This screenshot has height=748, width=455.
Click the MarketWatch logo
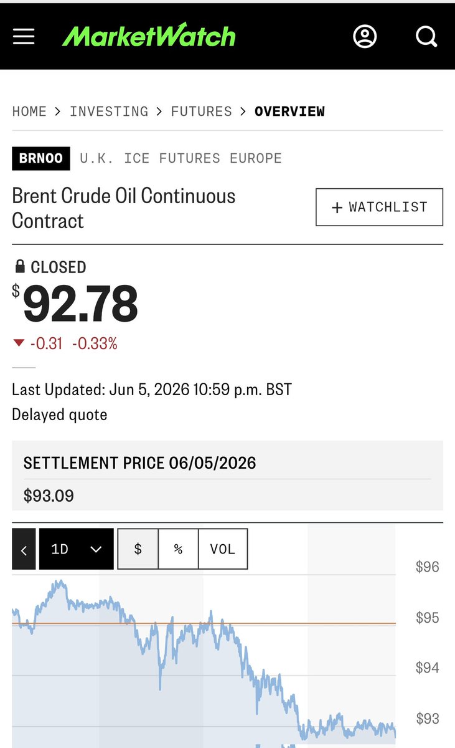[x=149, y=36]
